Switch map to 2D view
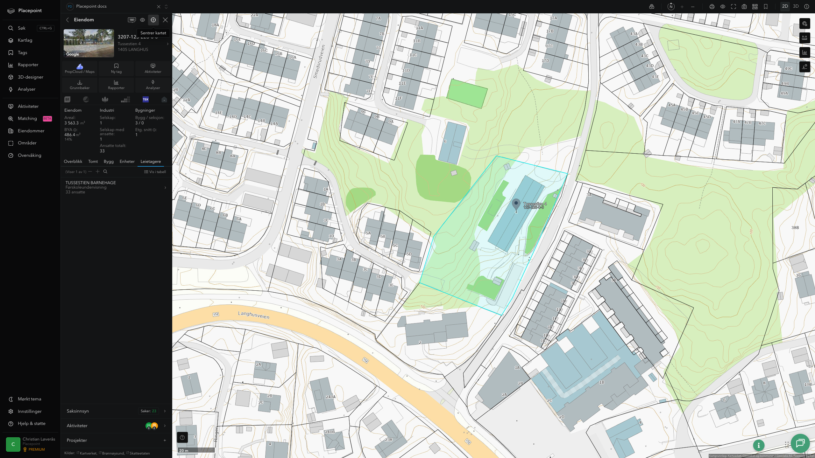The height and width of the screenshot is (458, 815). (x=785, y=6)
